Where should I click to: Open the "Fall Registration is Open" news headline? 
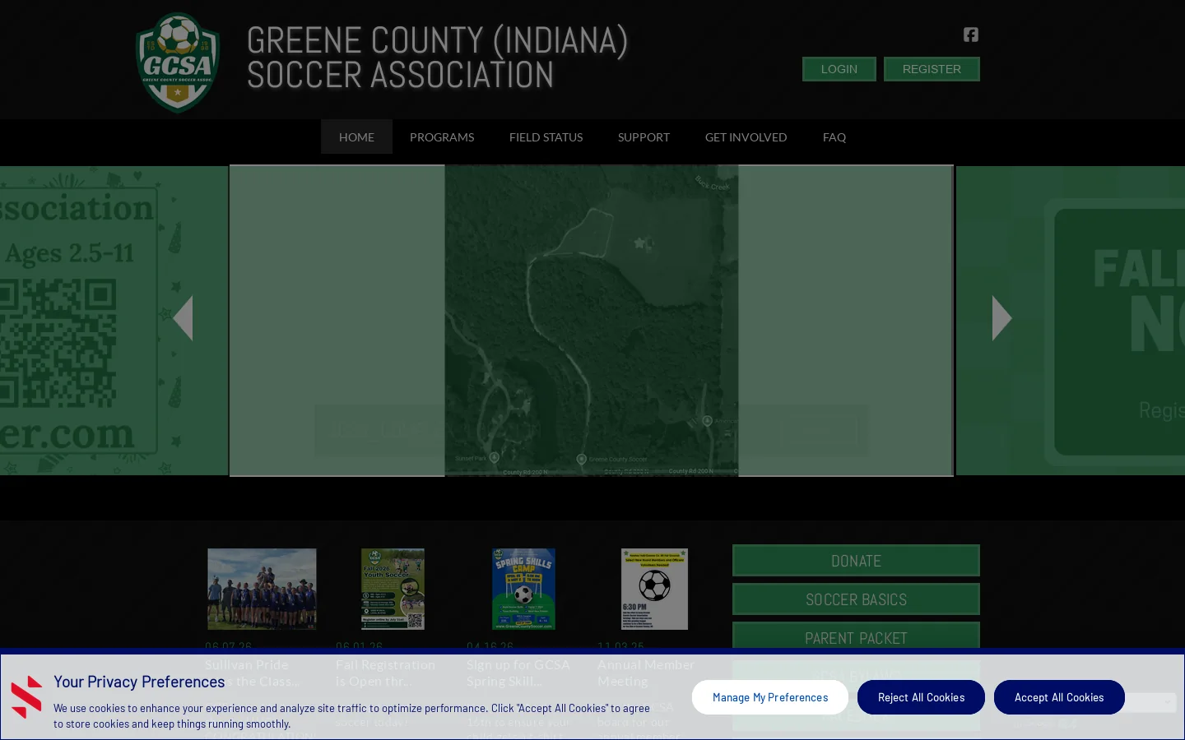coord(385,673)
